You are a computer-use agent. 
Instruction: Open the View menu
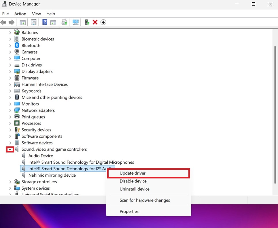pyautogui.click(x=36, y=14)
